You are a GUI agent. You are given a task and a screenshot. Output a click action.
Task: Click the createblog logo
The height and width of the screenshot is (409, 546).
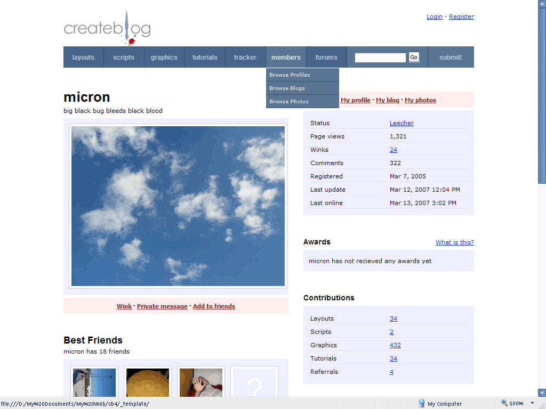click(x=107, y=28)
